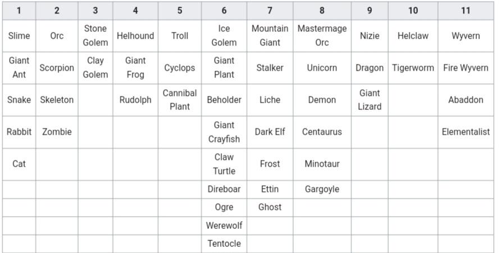501x253 pixels.
Task: Click the Slime cell
Action: coord(19,36)
